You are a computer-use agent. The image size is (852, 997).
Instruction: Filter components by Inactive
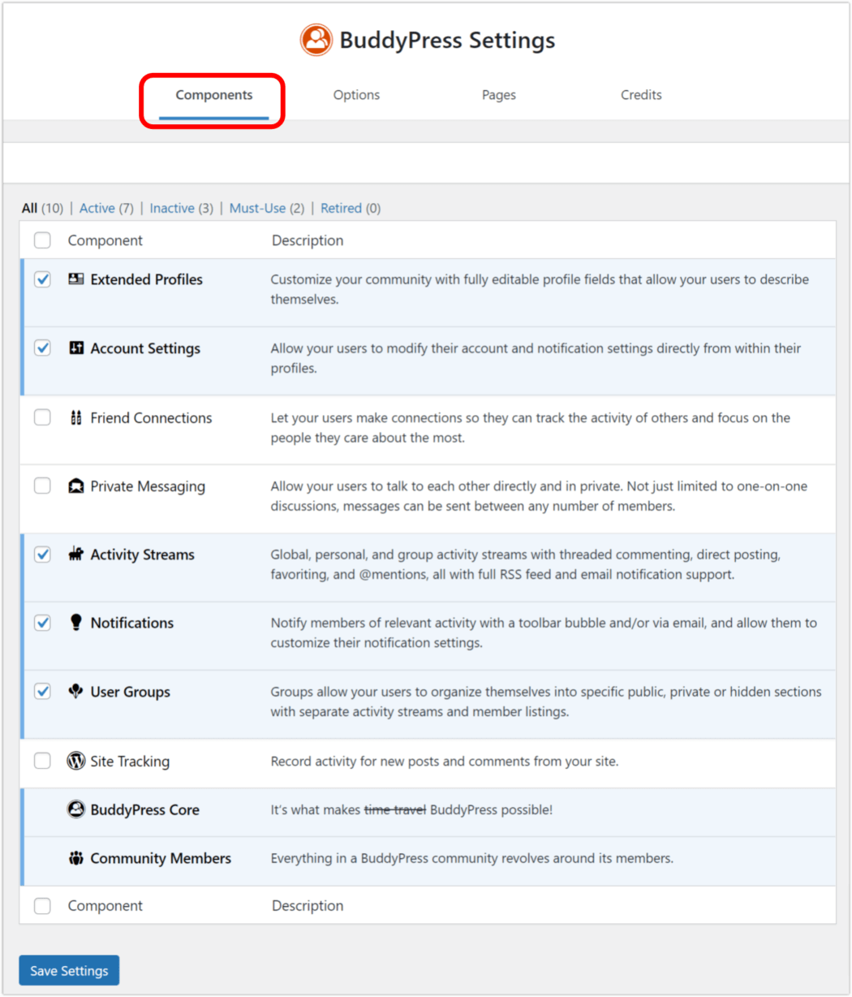pos(172,209)
